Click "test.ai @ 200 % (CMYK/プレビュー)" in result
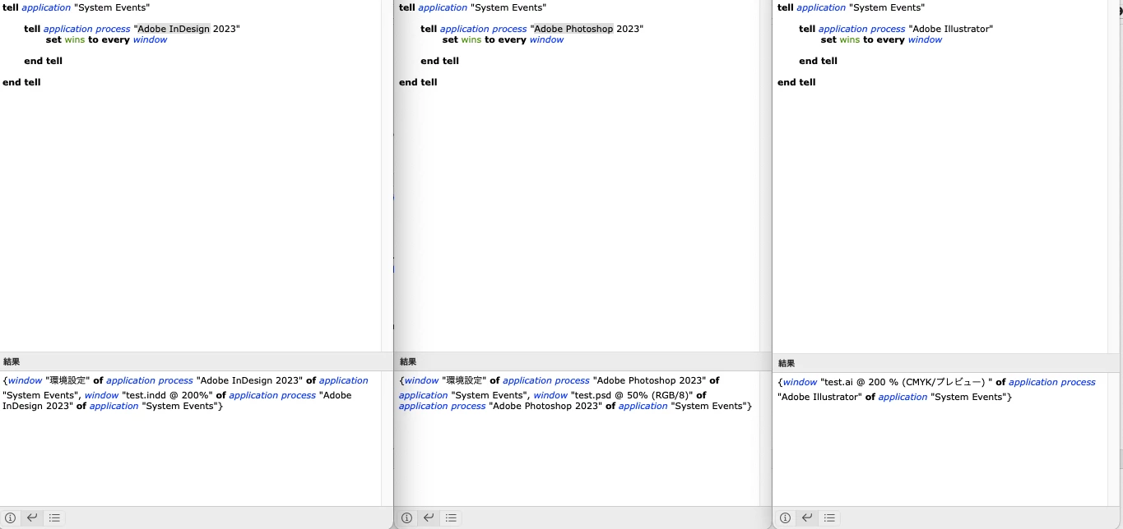This screenshot has width=1123, height=529. [907, 382]
